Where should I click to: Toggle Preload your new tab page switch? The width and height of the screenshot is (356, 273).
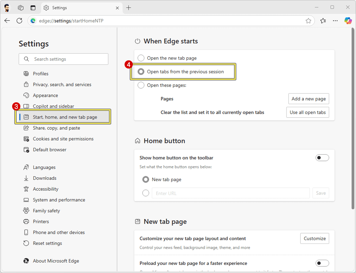pos(322,263)
